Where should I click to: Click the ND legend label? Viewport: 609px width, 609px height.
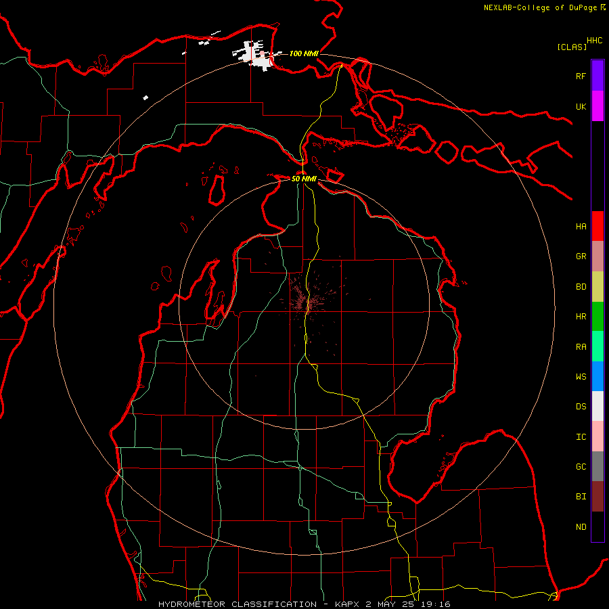(581, 527)
